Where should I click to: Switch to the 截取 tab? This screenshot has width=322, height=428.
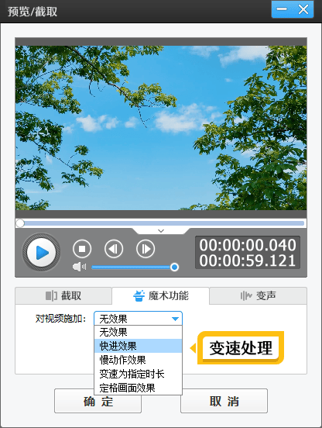(x=63, y=295)
